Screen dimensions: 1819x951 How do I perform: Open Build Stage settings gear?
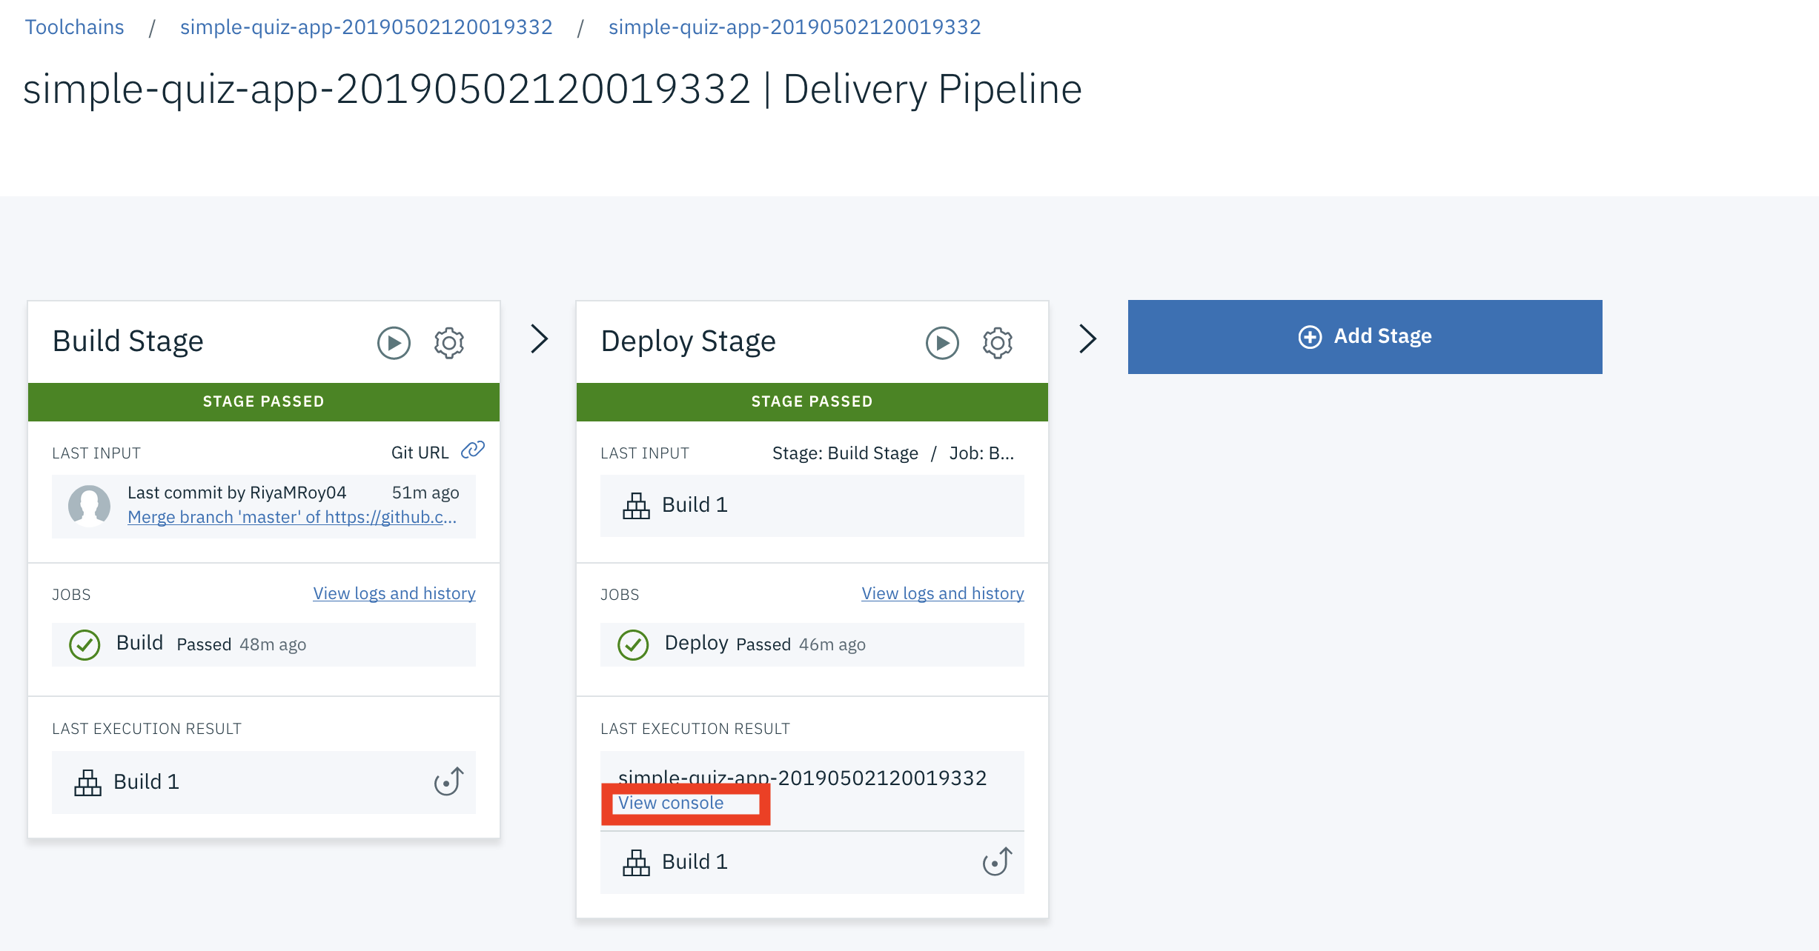(x=448, y=343)
